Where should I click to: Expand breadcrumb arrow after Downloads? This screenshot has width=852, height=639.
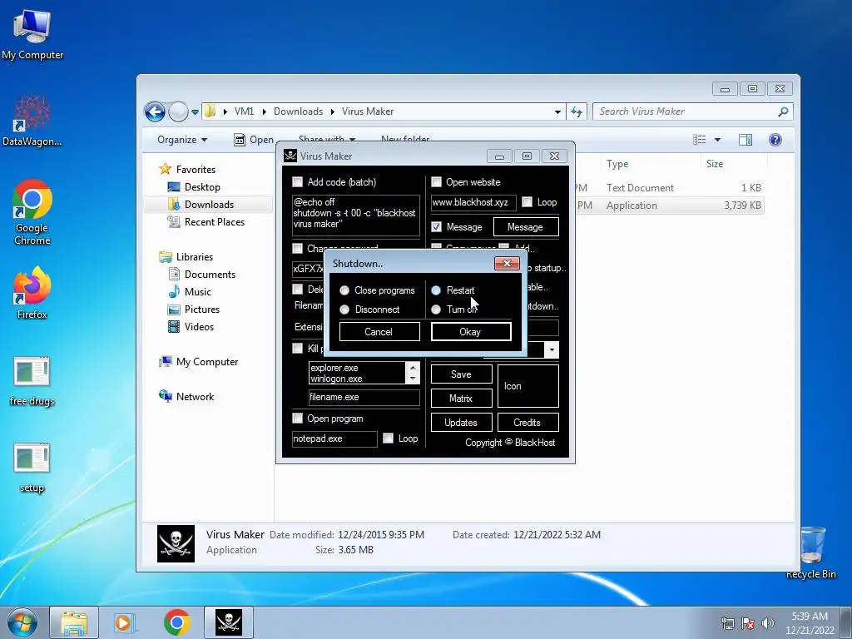point(332,111)
